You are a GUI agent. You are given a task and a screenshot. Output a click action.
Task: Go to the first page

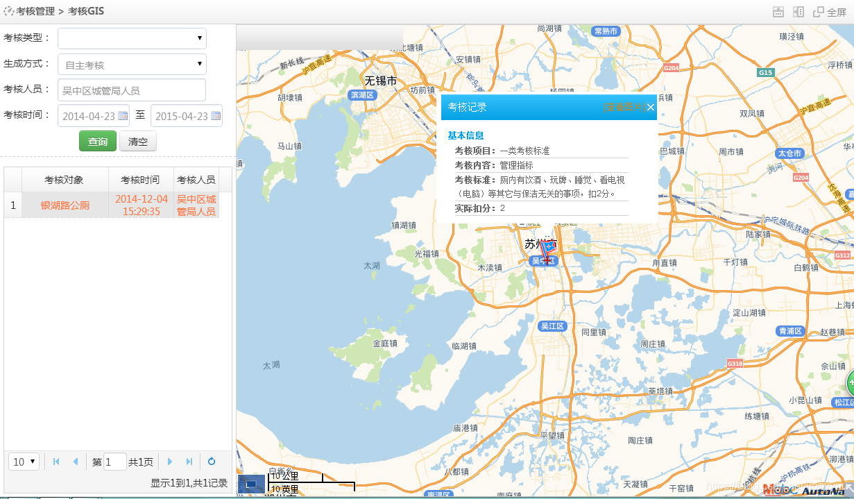[56, 462]
